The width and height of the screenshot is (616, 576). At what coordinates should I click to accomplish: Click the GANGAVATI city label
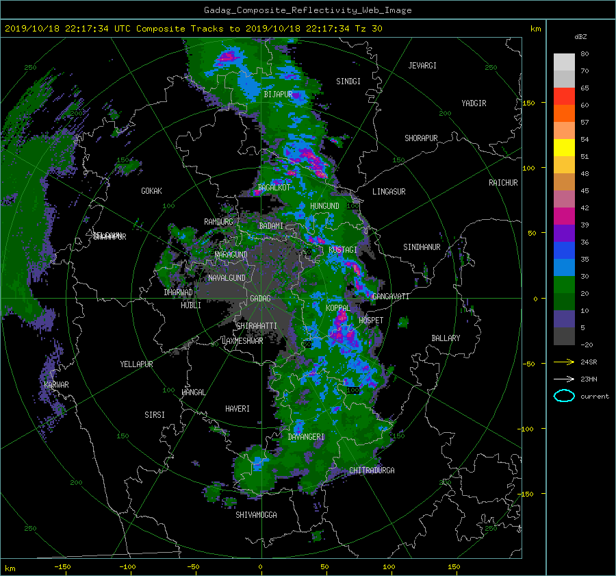pos(391,297)
